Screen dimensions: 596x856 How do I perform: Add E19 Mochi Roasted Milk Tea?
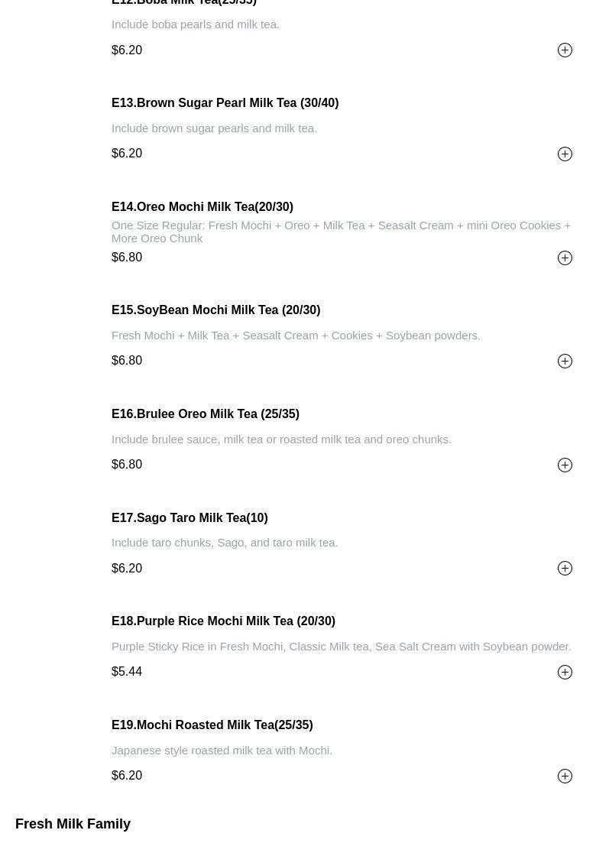[x=565, y=776]
